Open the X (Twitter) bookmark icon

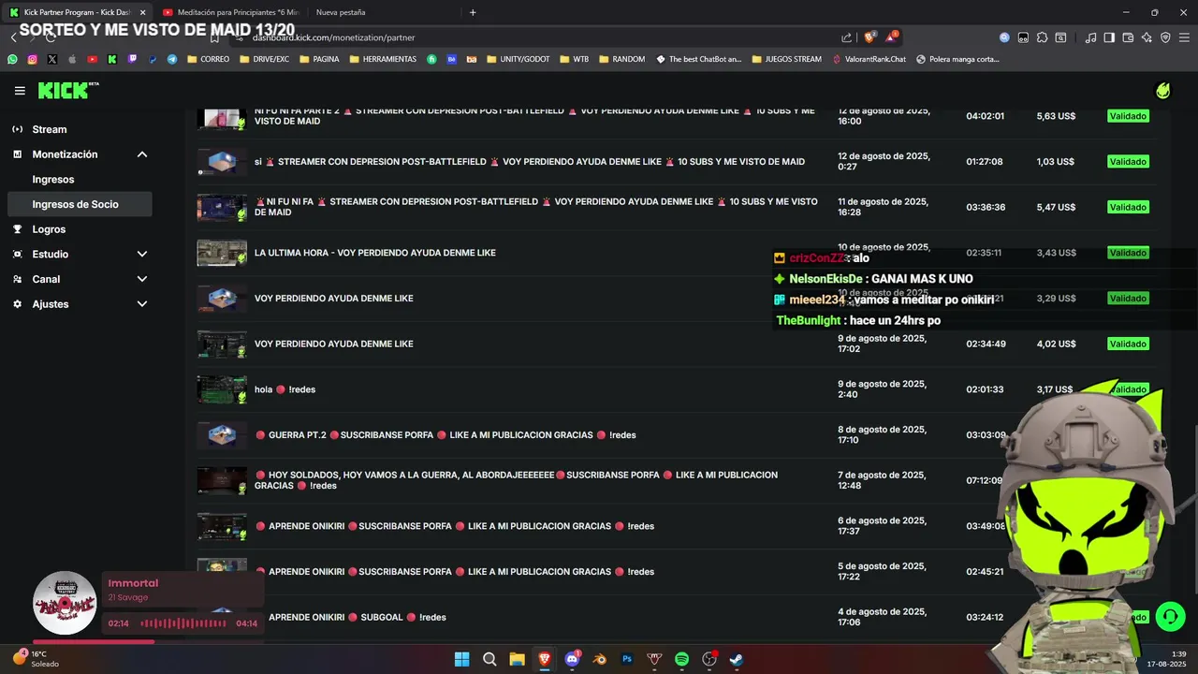click(x=51, y=59)
